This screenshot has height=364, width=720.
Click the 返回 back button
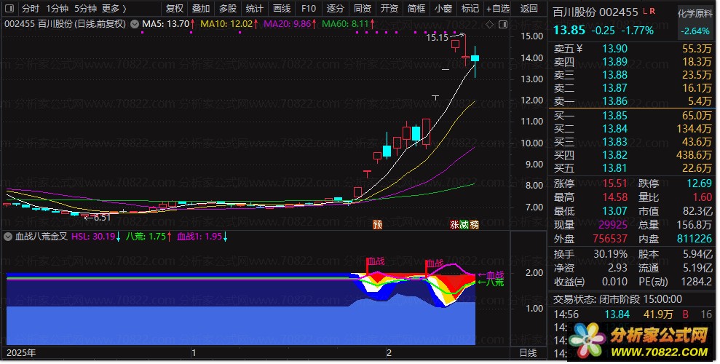(529, 8)
